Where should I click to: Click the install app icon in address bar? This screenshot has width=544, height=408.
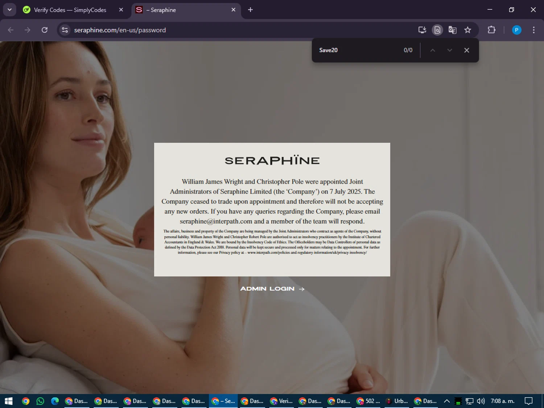point(422,30)
